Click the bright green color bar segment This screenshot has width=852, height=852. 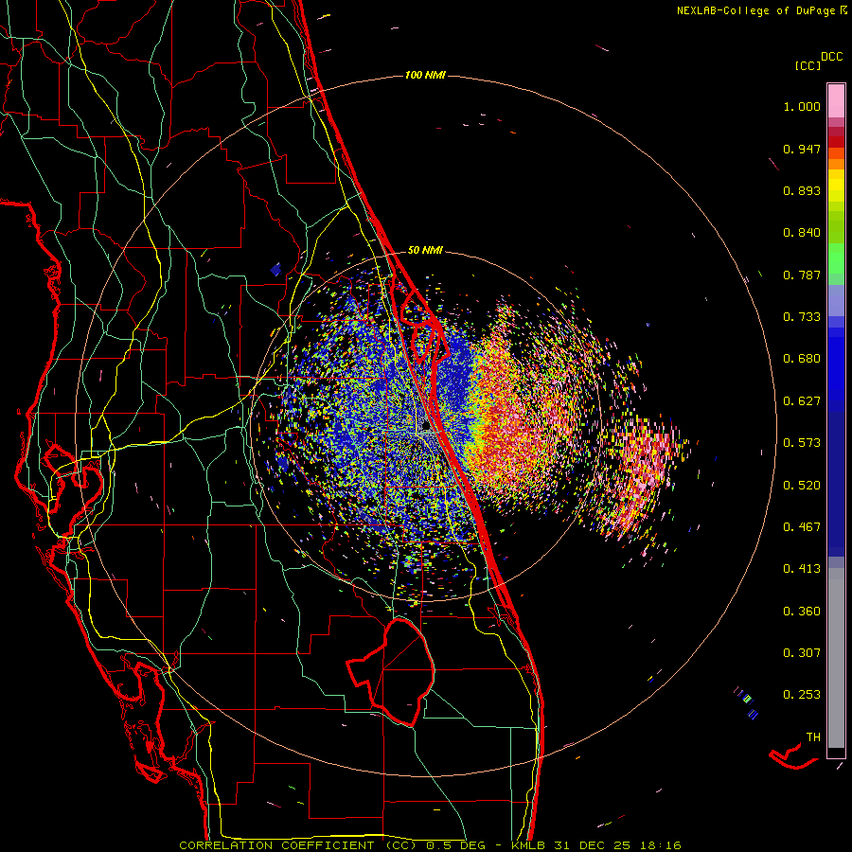[x=836, y=258]
